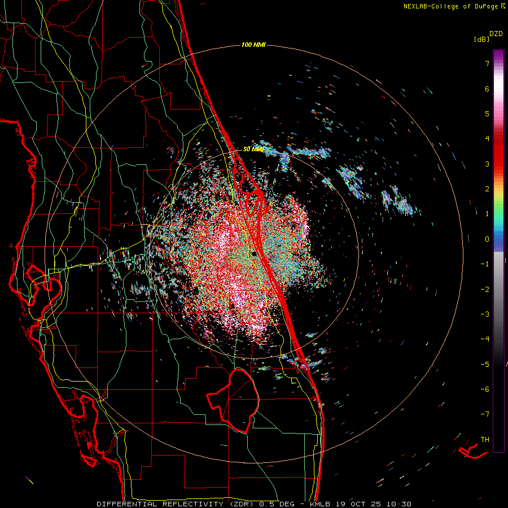
Task: Click the 1 value on the color scale
Action: 487,214
